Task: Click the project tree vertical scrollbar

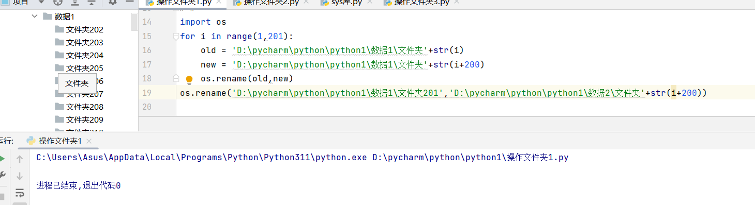Action: pyautogui.click(x=134, y=22)
